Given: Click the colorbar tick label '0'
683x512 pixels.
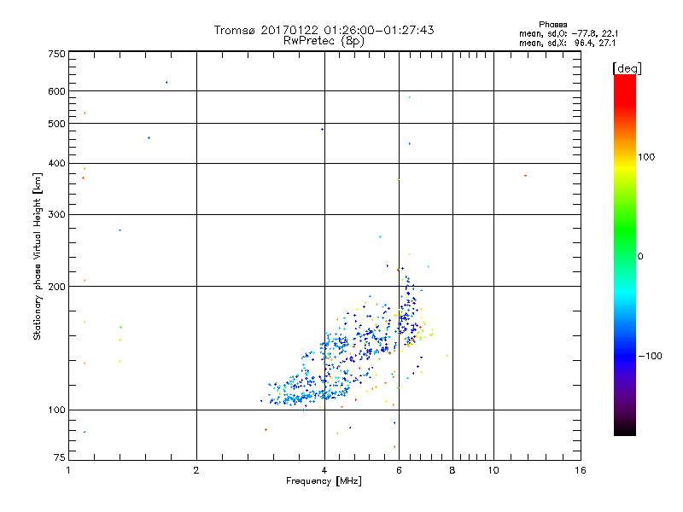Looking at the screenshot, I should 640,256.
